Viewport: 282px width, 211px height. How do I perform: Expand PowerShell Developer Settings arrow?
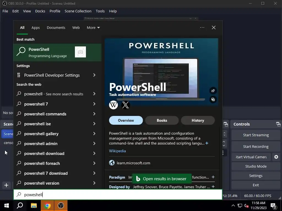click(x=94, y=75)
